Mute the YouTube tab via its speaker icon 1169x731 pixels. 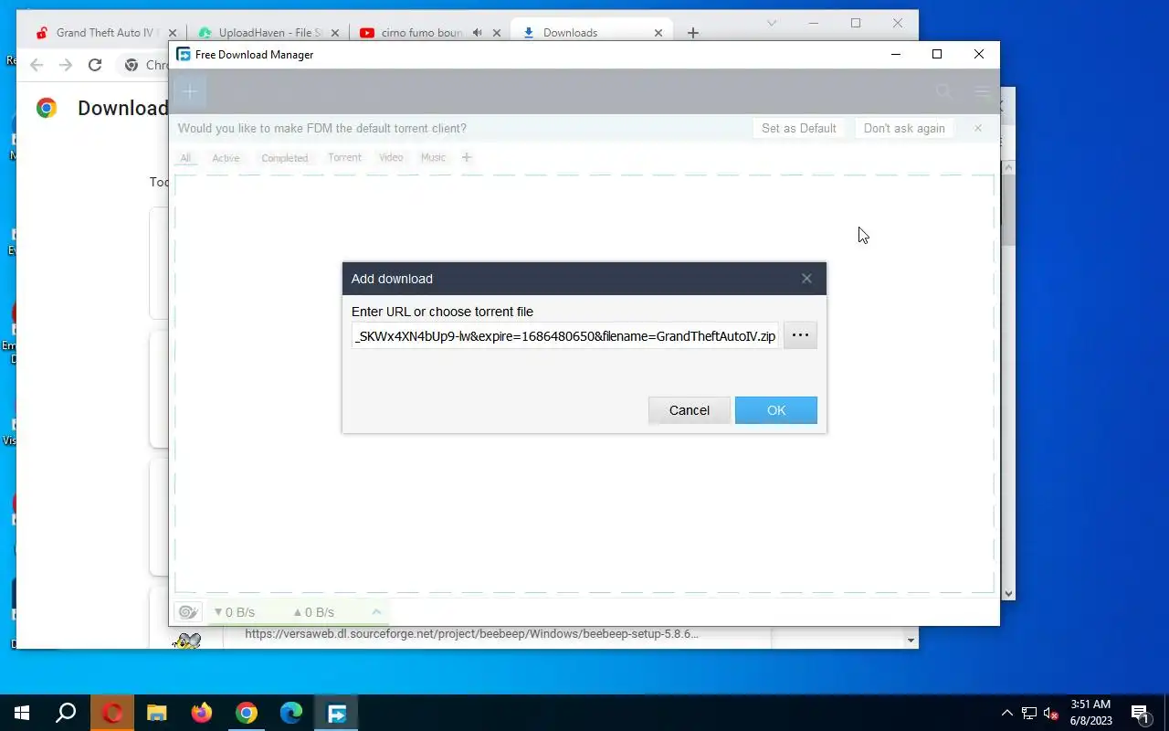[477, 33]
